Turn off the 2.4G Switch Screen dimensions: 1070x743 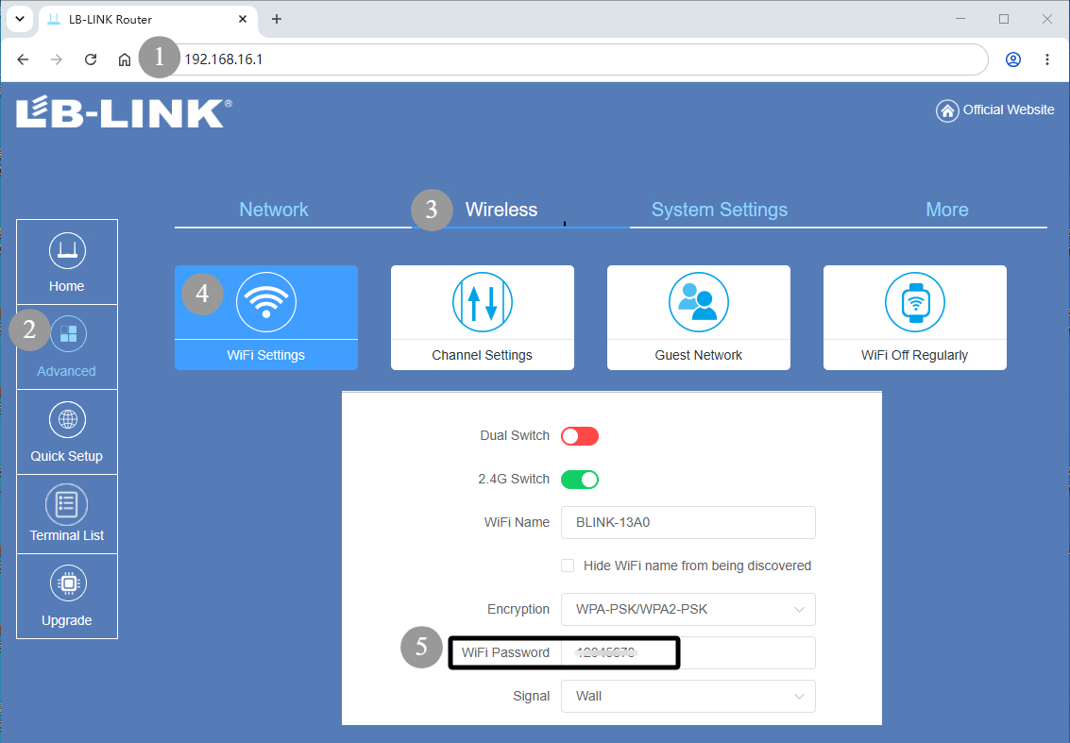click(x=580, y=480)
